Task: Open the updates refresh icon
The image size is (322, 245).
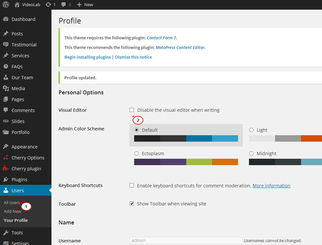Action: click(48, 5)
